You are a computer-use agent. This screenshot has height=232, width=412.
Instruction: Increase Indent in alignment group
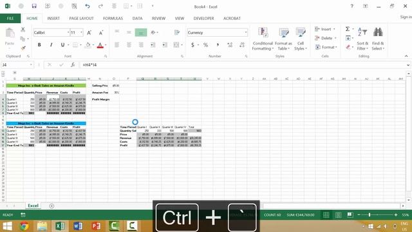(165, 45)
